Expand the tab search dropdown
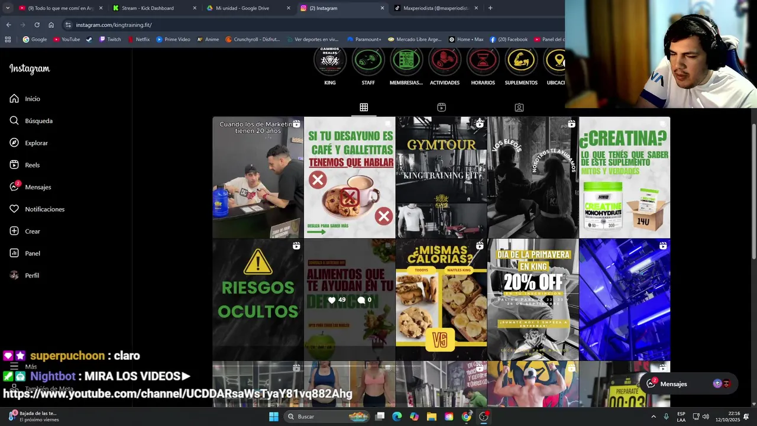The image size is (757, 426). point(7,8)
